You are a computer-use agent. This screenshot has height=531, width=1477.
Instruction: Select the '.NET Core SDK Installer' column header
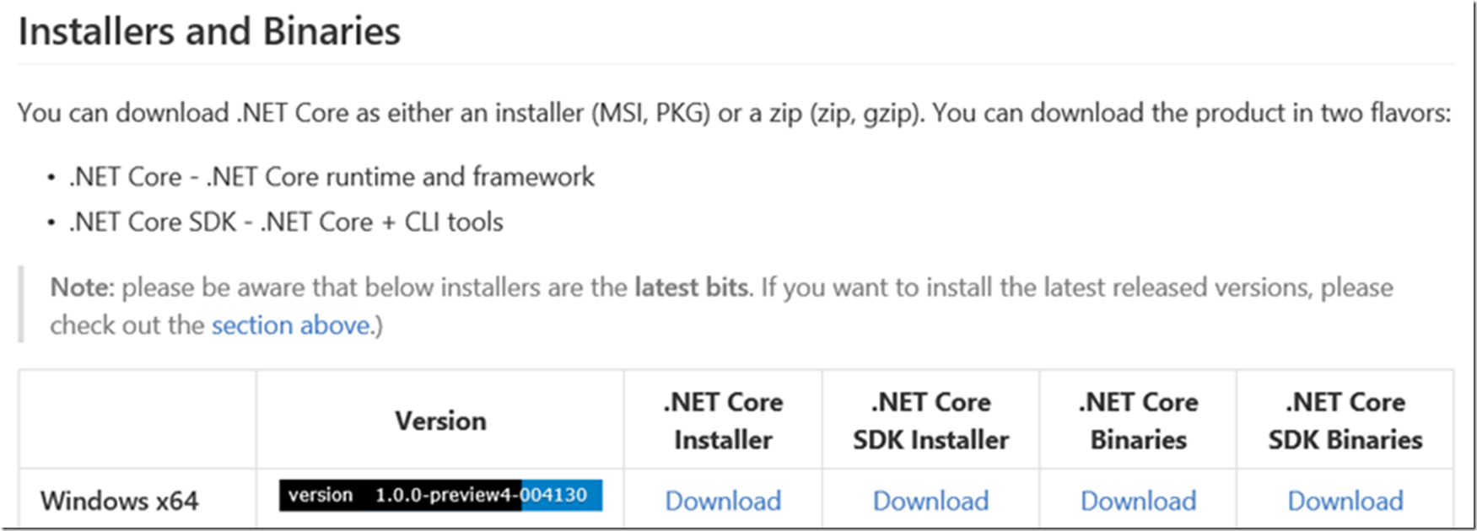pyautogui.click(x=930, y=421)
